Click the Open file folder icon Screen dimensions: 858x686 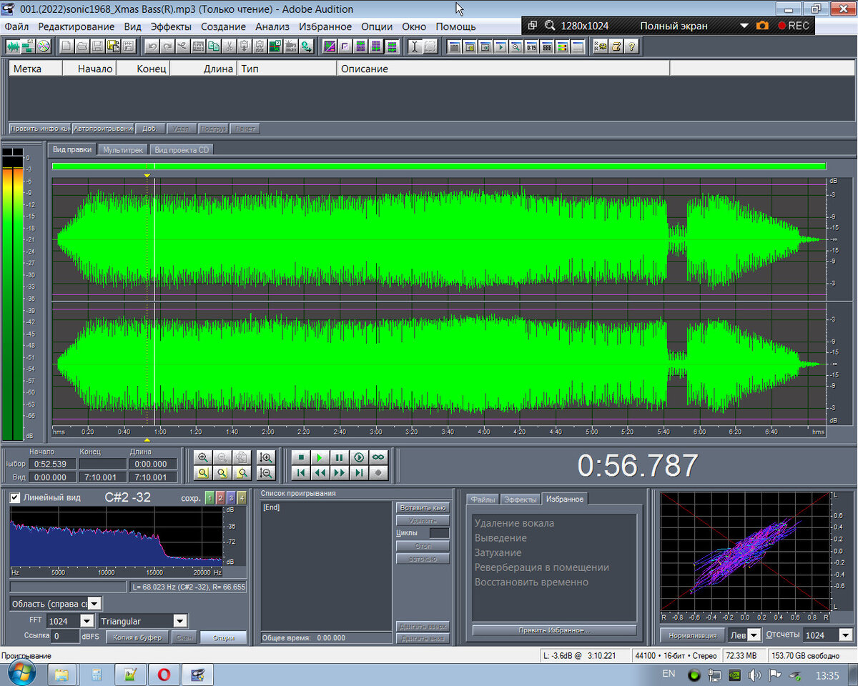(82, 46)
